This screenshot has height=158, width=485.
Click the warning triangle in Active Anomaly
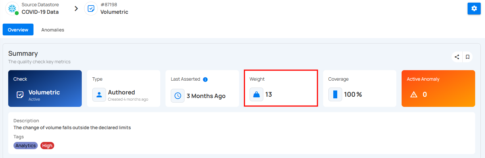[414, 95]
